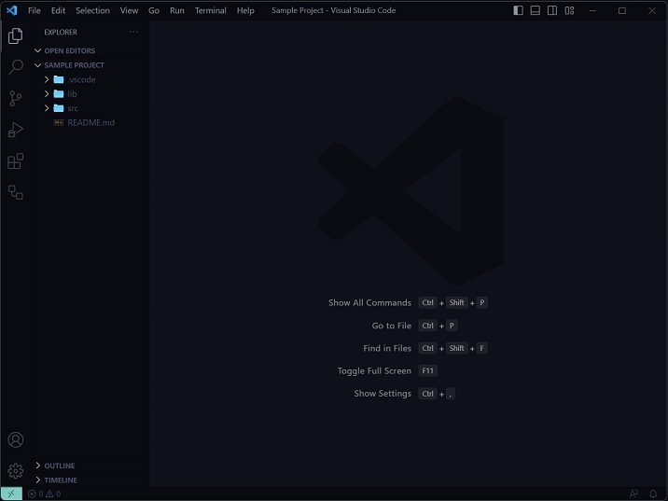Open the Explorer view in activity bar
Viewport: 668px width, 501px height.
click(15, 35)
